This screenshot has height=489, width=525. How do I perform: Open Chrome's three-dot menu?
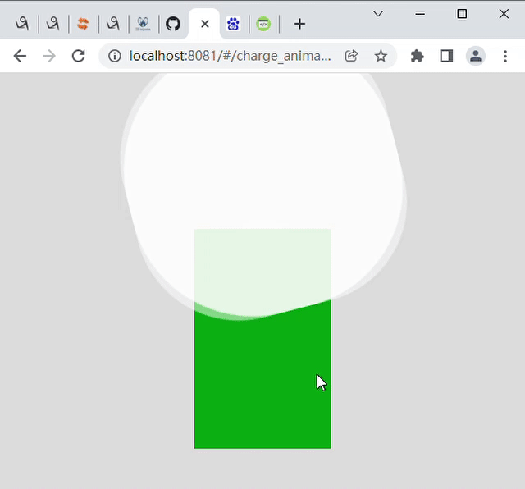click(505, 56)
